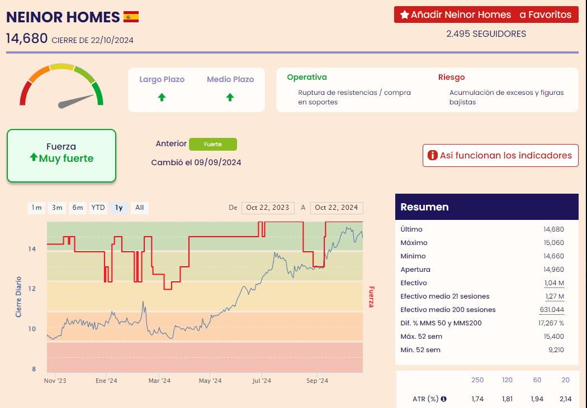This screenshot has width=587, height=408.
Task: Select the 1y chart range
Action: coord(119,208)
